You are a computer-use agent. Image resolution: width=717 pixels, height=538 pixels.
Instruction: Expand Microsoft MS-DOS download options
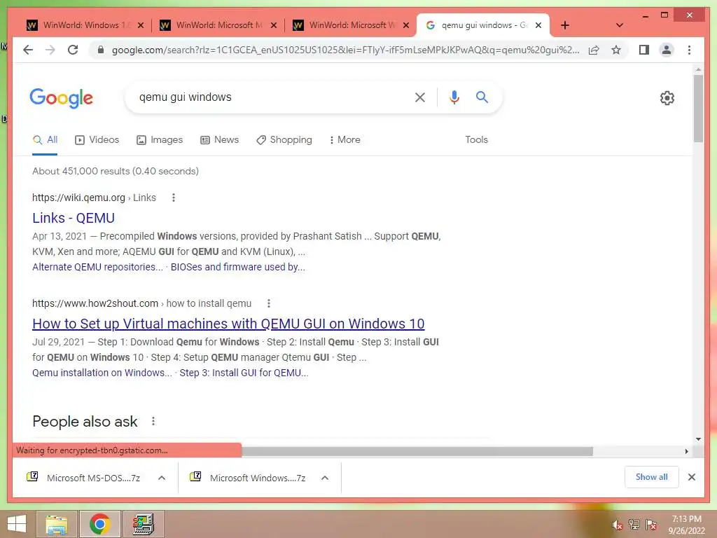162,478
